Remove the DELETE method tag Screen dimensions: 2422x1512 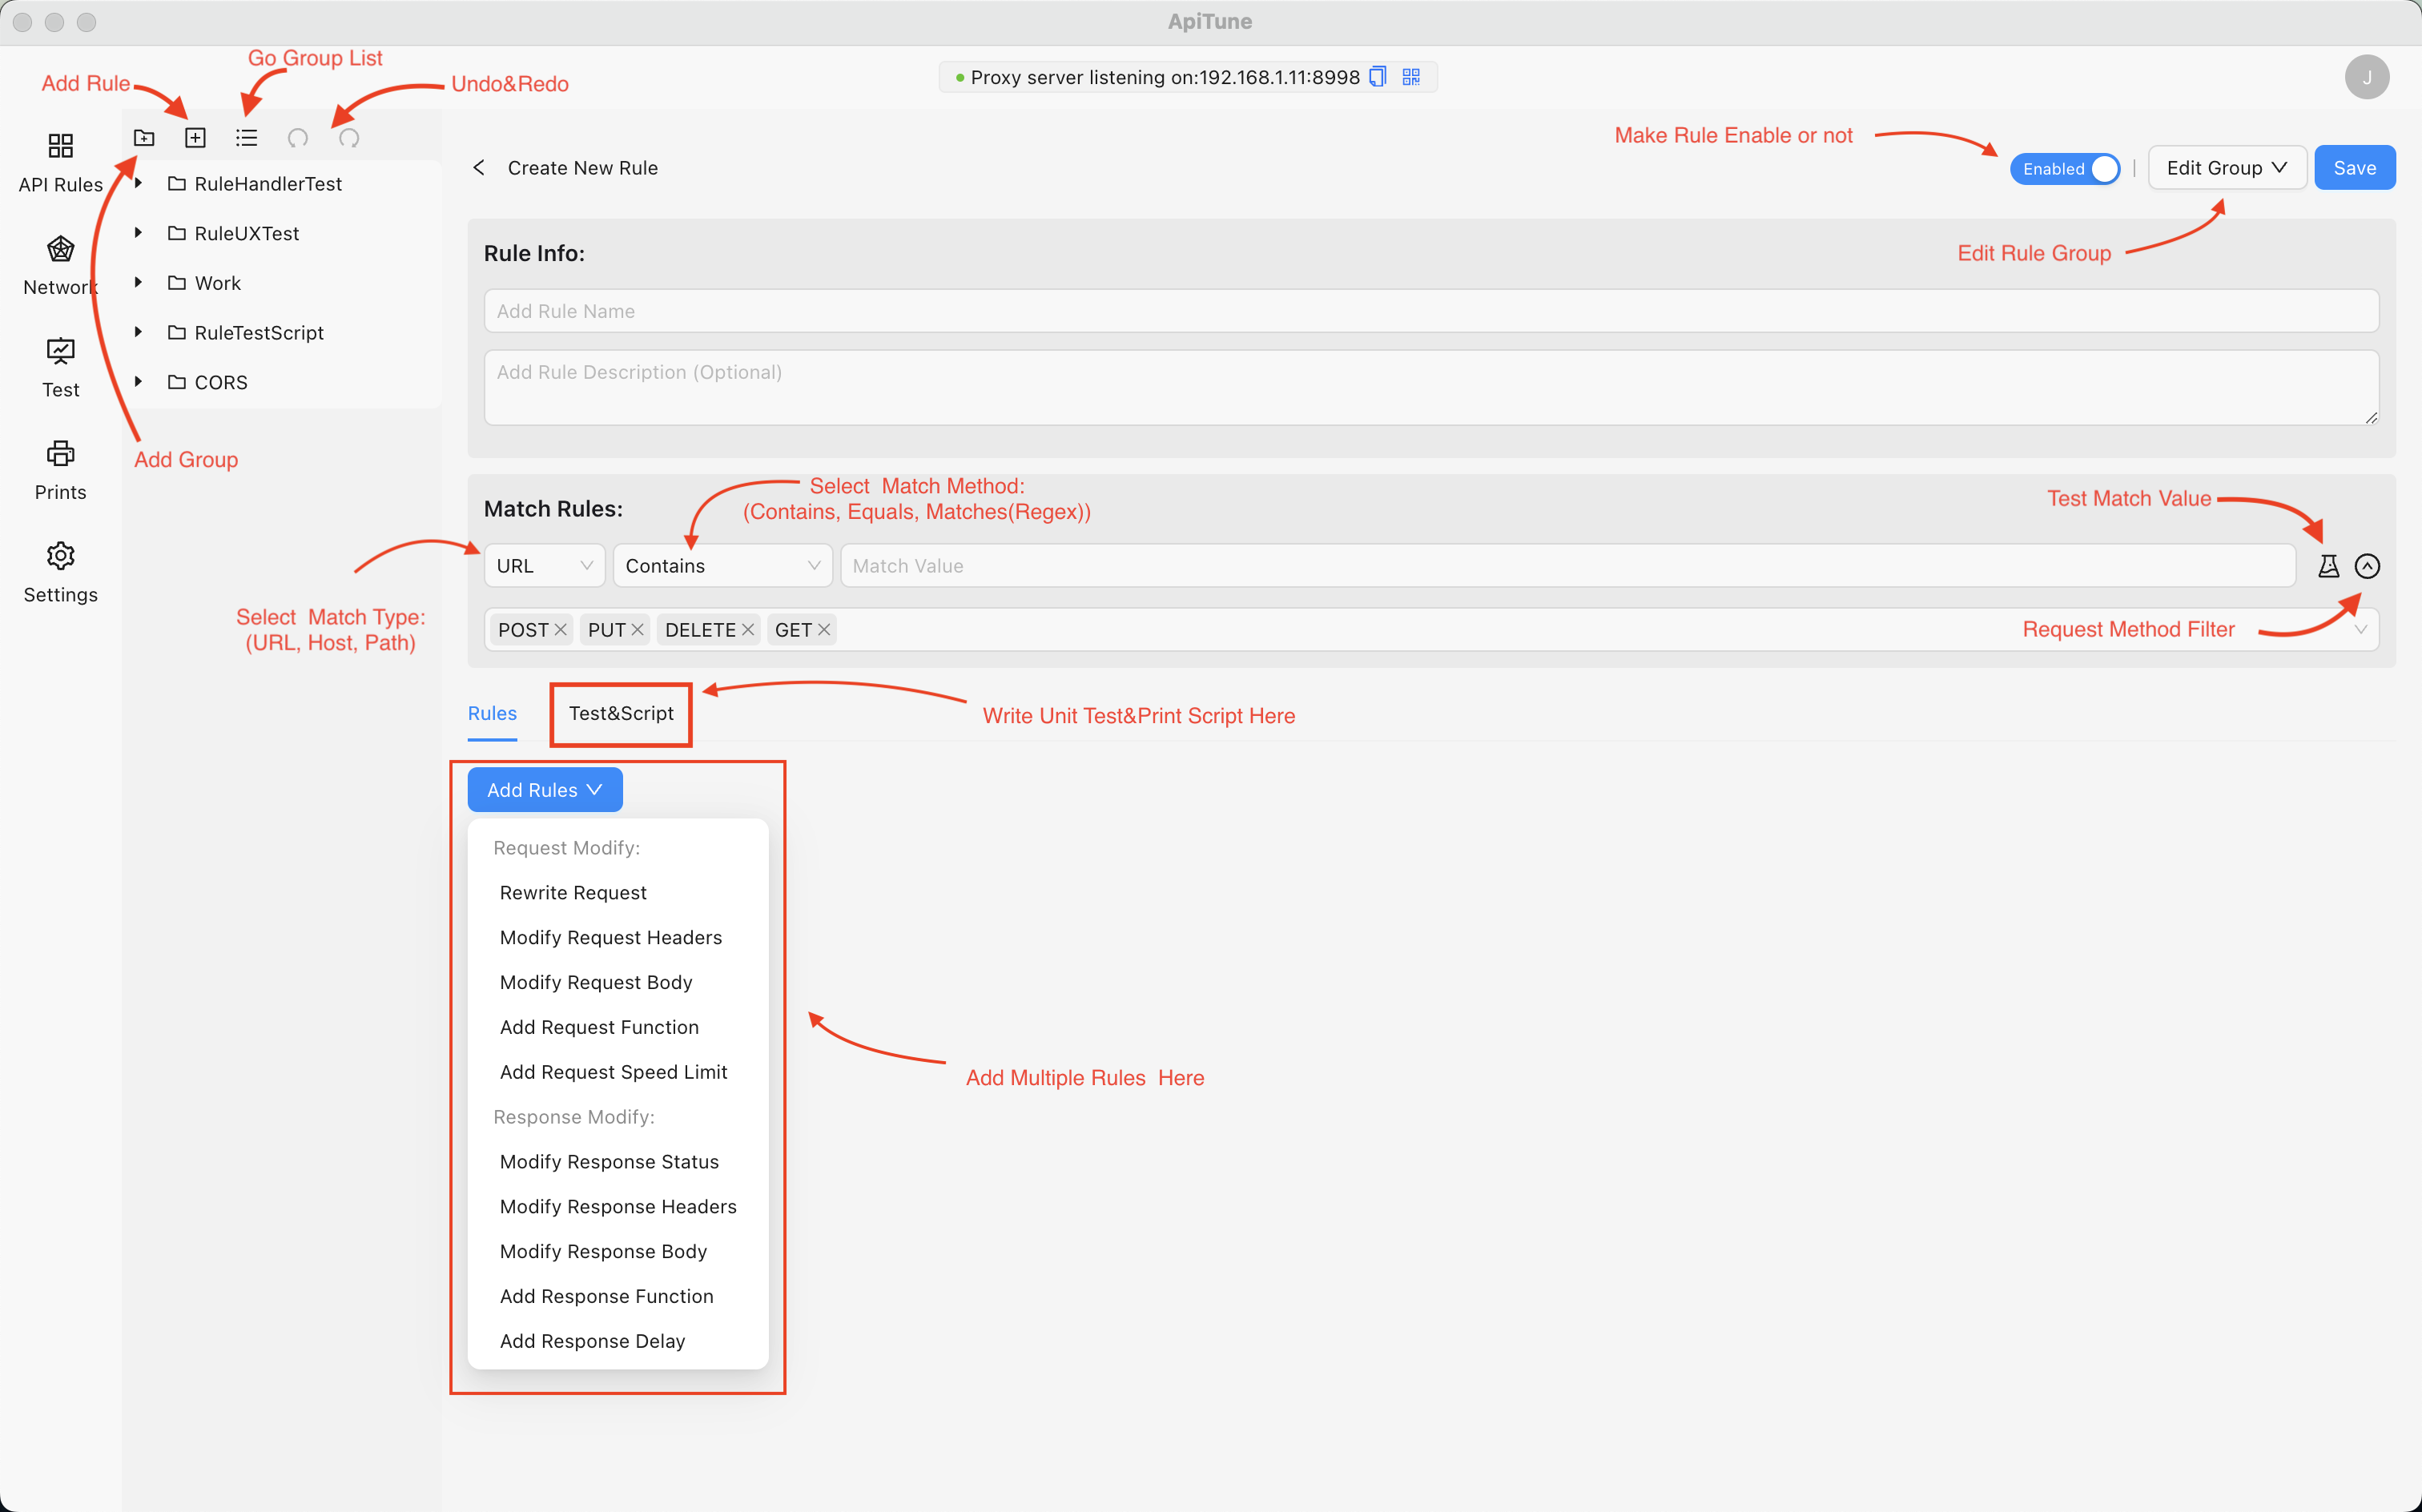click(748, 630)
